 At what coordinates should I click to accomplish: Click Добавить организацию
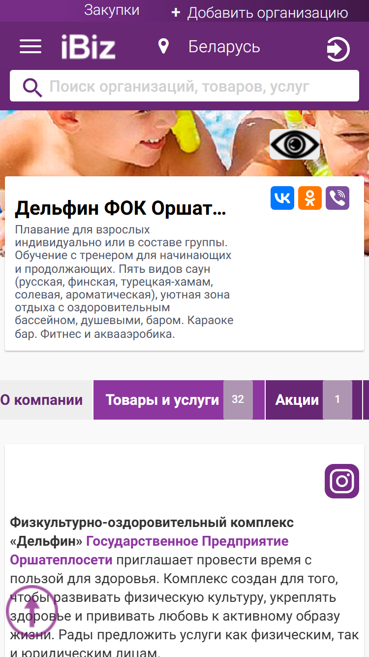[259, 13]
